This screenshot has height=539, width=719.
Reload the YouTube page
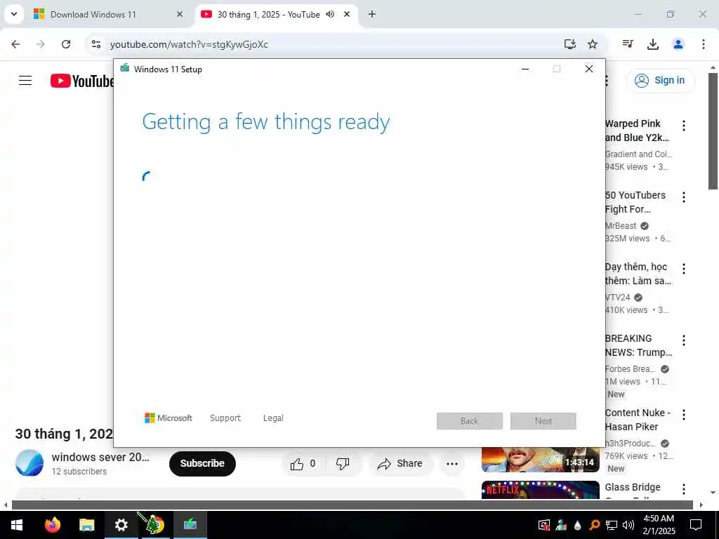click(66, 44)
